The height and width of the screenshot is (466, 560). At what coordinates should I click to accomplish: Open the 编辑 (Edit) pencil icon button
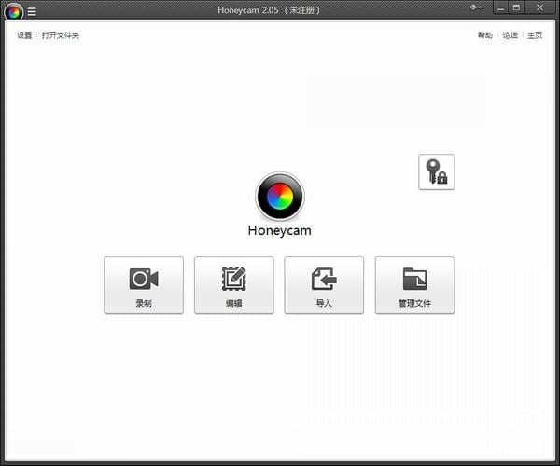233,280
